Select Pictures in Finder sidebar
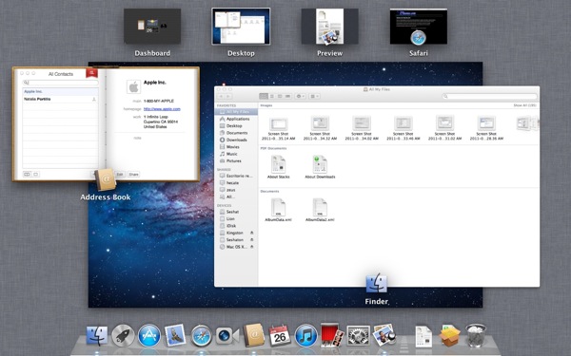 pos(236,161)
